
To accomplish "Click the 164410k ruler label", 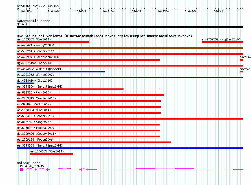I will 108,11.
